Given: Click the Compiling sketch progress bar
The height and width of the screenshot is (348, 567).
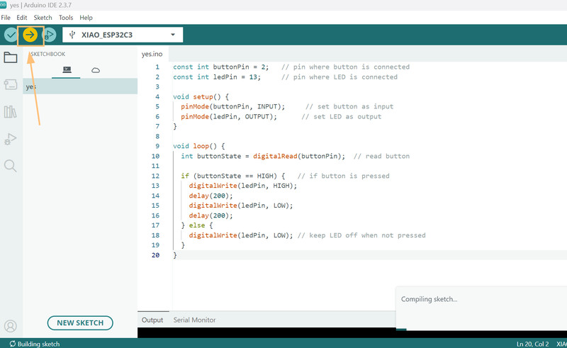Looking at the screenshot, I should [481, 329].
